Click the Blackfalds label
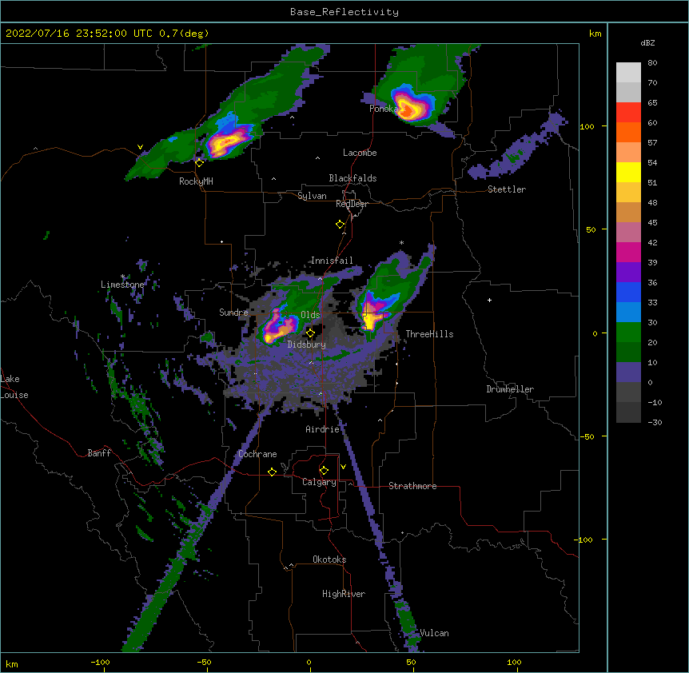 coord(352,178)
